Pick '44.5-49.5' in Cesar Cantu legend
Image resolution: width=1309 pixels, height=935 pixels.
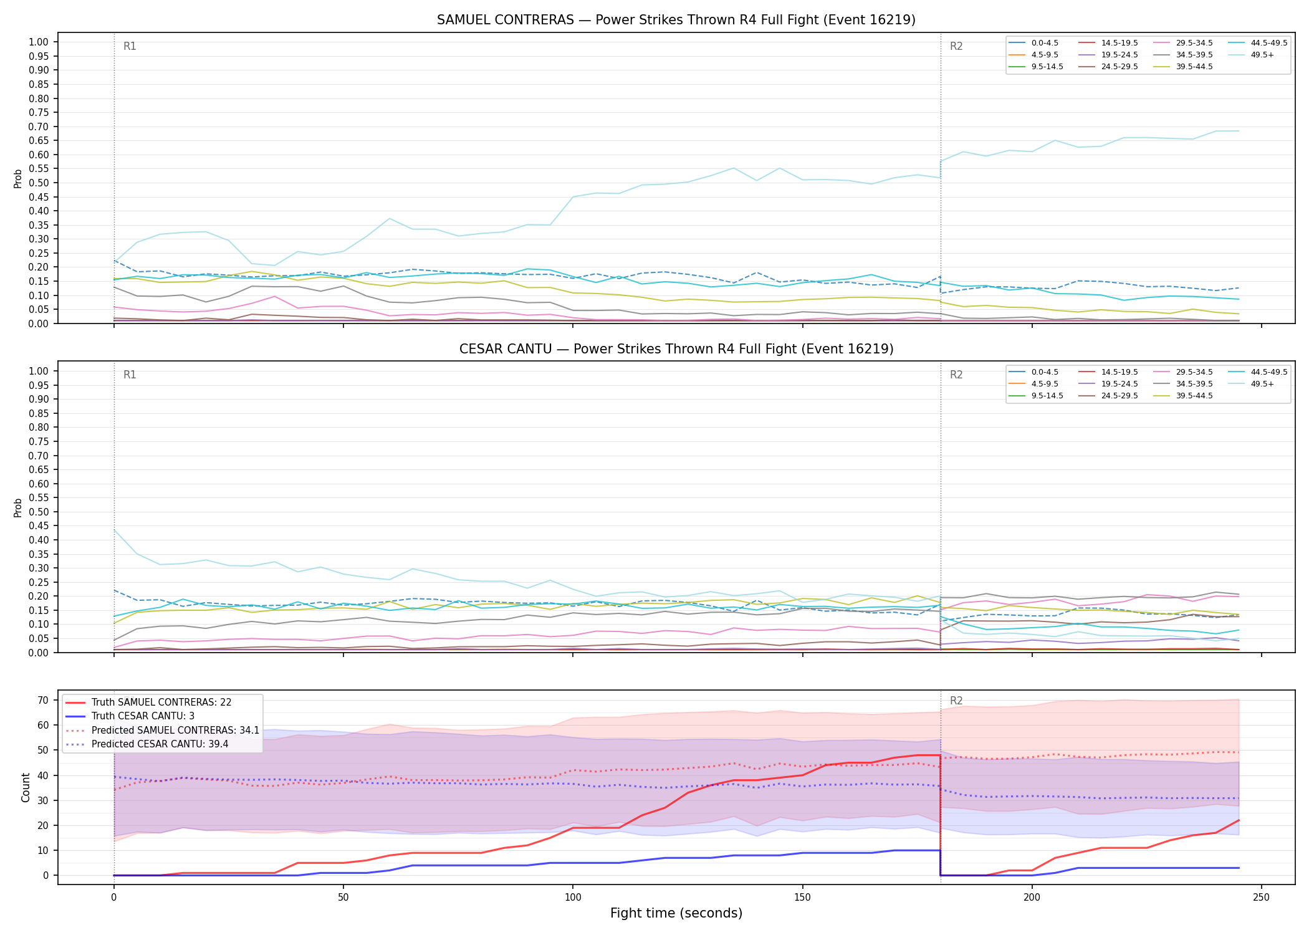pos(1259,372)
